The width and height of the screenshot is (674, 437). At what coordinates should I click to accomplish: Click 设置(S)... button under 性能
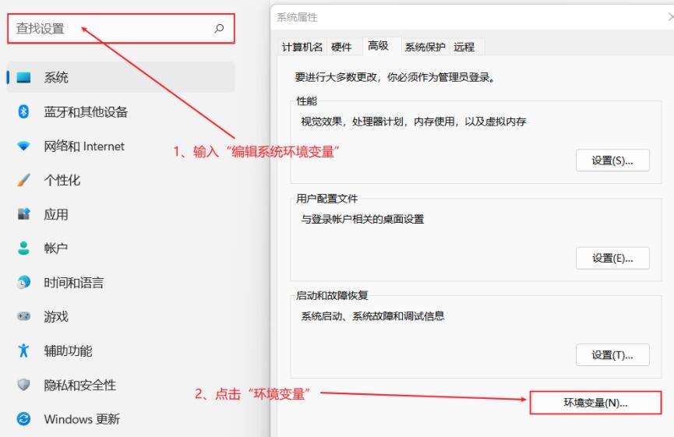[612, 160]
